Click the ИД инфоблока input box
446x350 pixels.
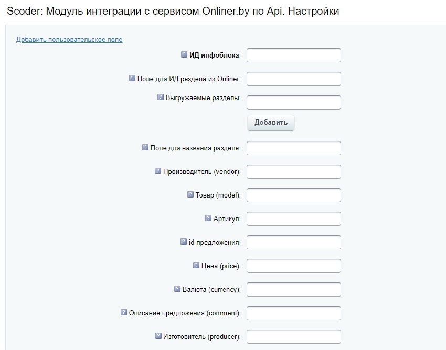(x=293, y=54)
